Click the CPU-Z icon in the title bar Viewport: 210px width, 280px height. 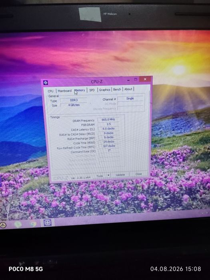[46, 82]
